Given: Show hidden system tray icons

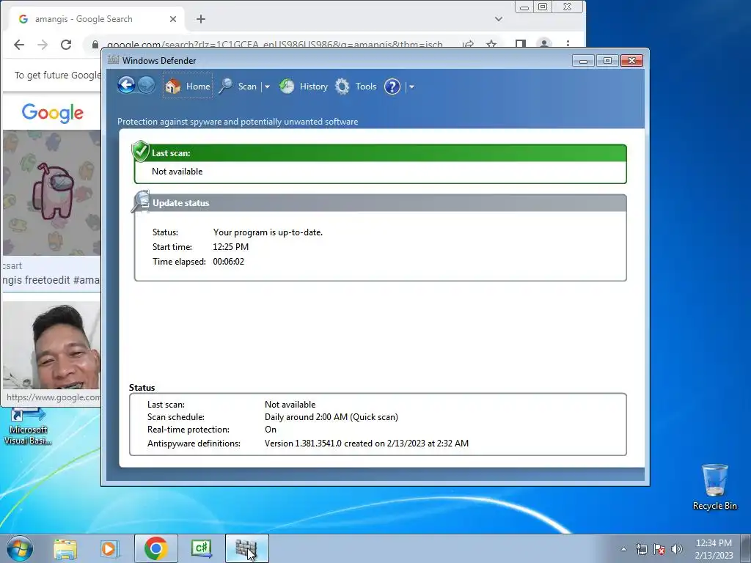Looking at the screenshot, I should click(x=623, y=549).
